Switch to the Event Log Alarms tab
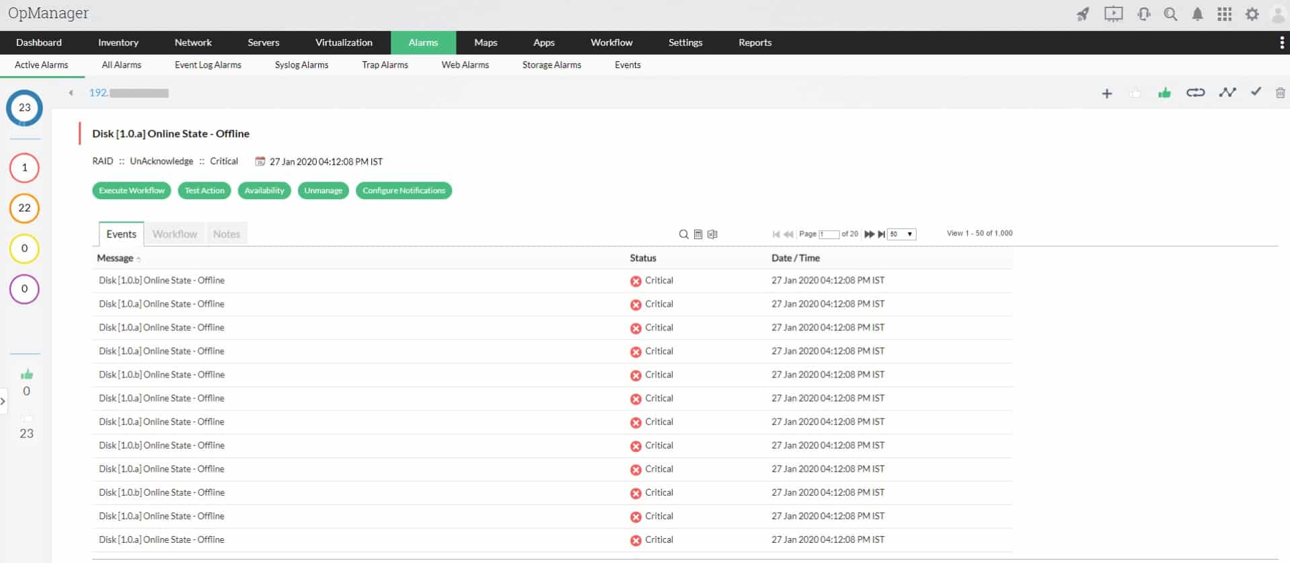1290x563 pixels. pyautogui.click(x=208, y=65)
